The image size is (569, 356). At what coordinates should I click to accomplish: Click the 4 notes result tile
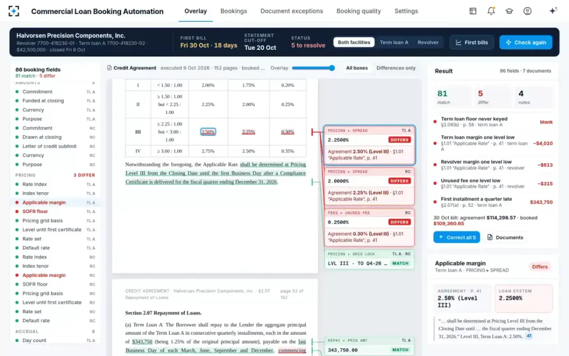[533, 97]
